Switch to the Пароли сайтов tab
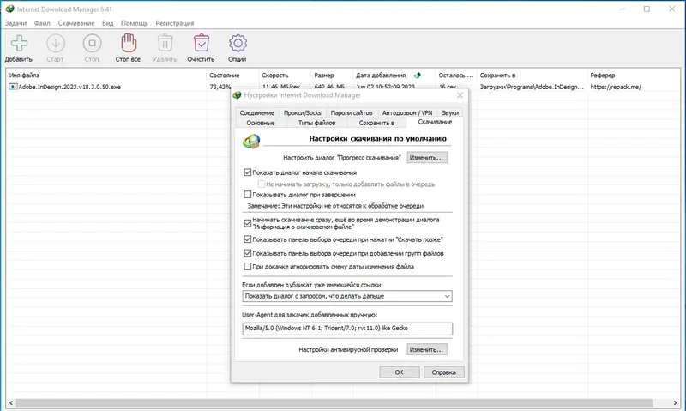Image resolution: width=686 pixels, height=411 pixels. point(352,113)
